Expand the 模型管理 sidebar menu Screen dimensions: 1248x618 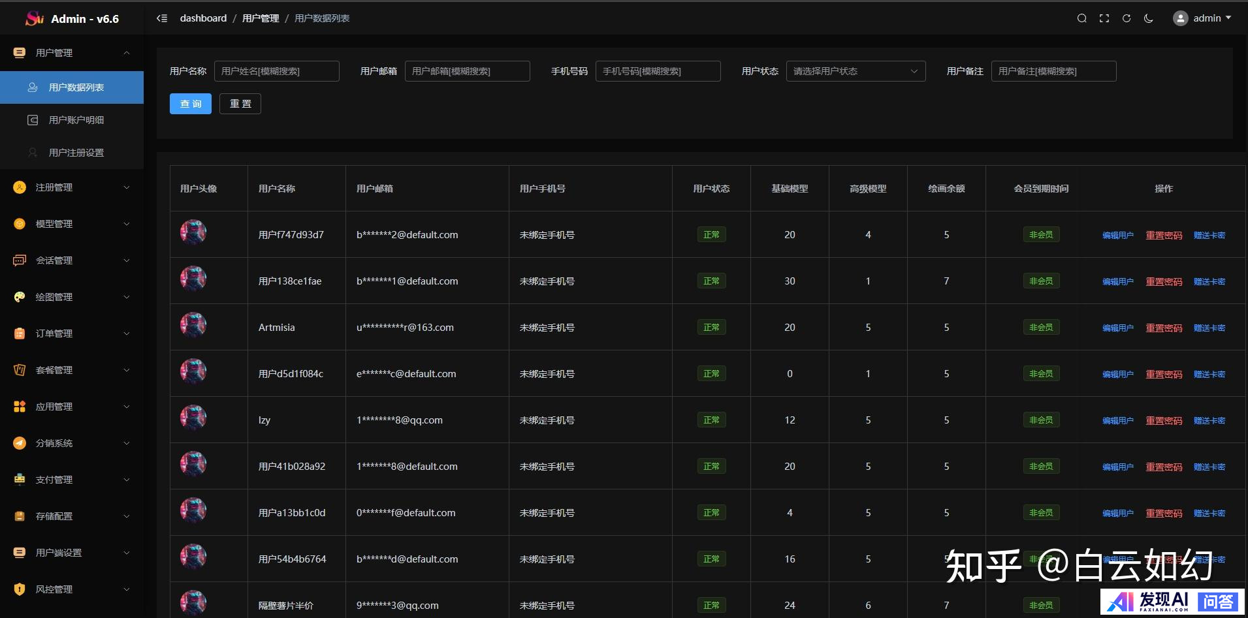click(72, 224)
